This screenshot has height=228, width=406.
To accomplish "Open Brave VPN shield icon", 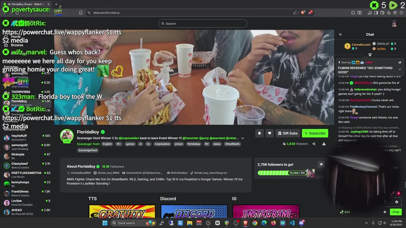I will click(x=395, y=13).
